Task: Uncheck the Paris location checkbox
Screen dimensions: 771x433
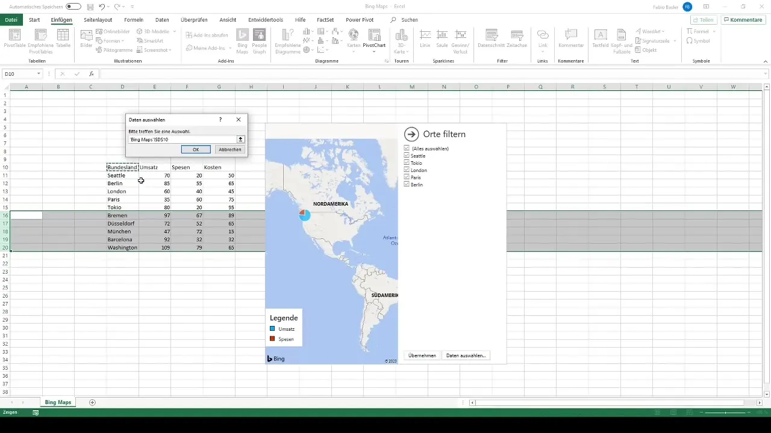Action: tap(407, 177)
